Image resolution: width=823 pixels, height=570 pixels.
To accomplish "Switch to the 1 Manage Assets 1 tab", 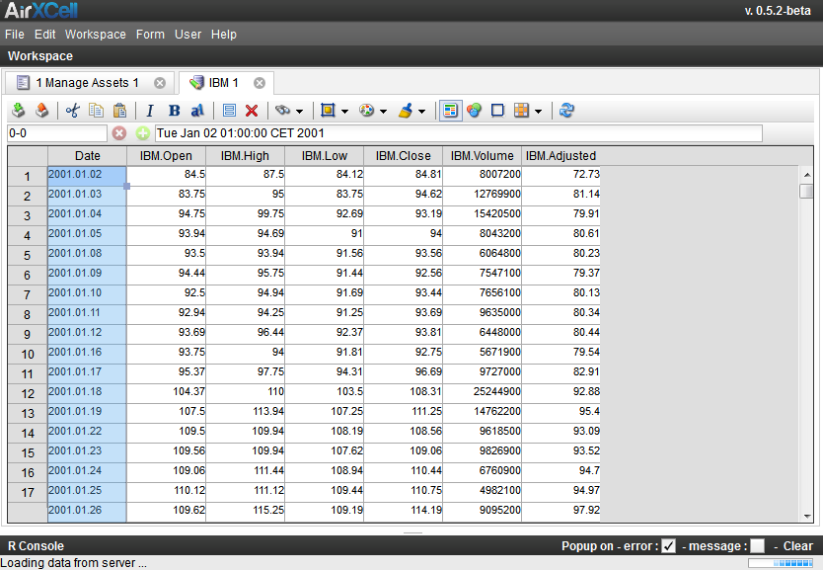I will click(87, 83).
